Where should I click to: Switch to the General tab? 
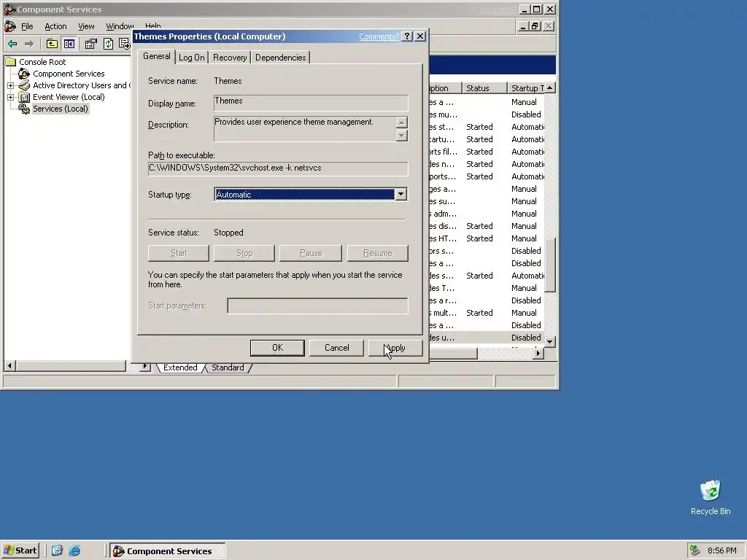tap(157, 56)
